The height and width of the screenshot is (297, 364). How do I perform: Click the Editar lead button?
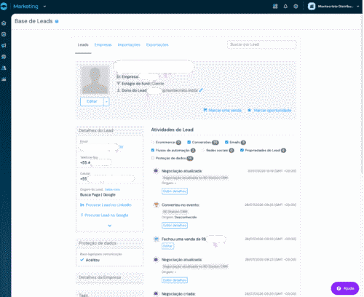click(92, 101)
